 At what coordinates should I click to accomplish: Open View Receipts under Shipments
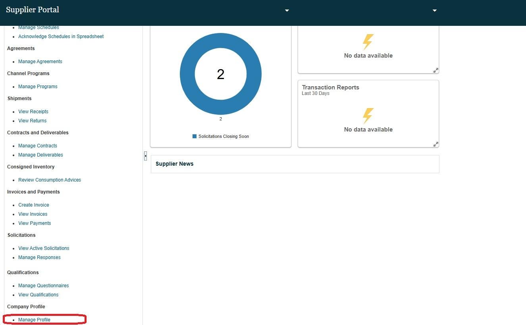click(x=33, y=112)
